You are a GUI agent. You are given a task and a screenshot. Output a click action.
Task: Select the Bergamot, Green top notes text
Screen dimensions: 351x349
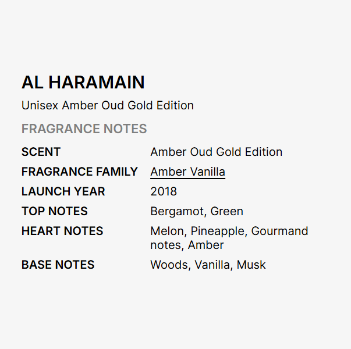[x=197, y=211]
